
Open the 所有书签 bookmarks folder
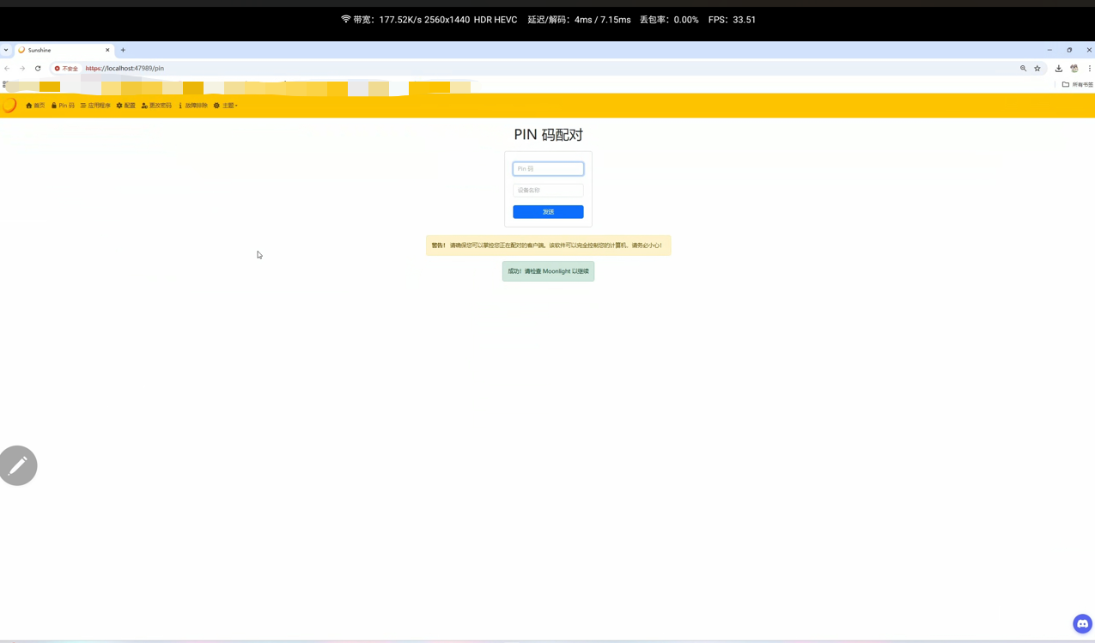pos(1078,85)
